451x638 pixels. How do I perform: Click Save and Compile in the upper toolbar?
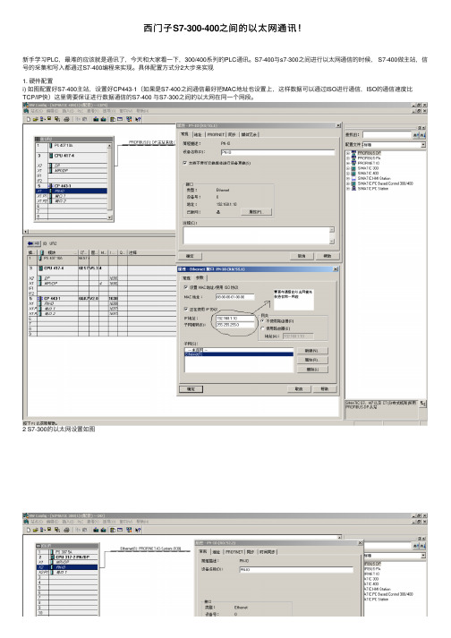click(x=57, y=119)
